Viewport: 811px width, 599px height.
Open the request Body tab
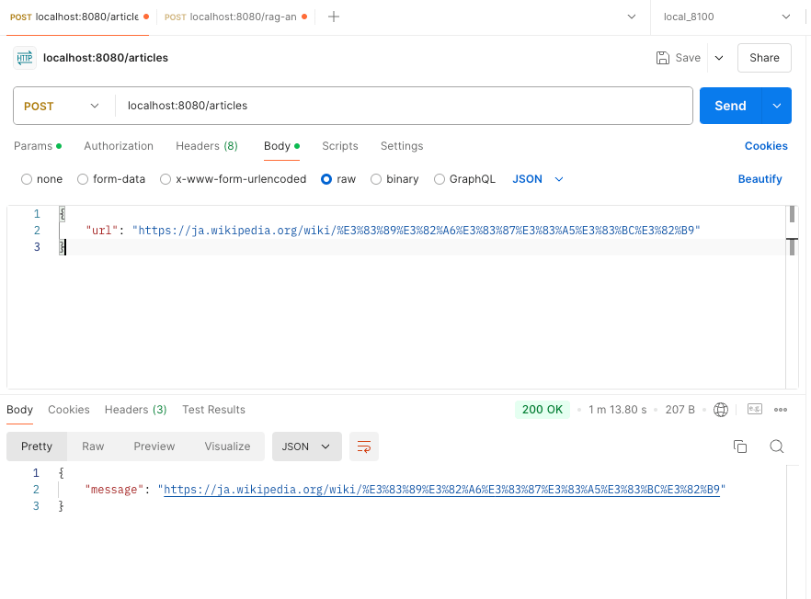click(282, 146)
